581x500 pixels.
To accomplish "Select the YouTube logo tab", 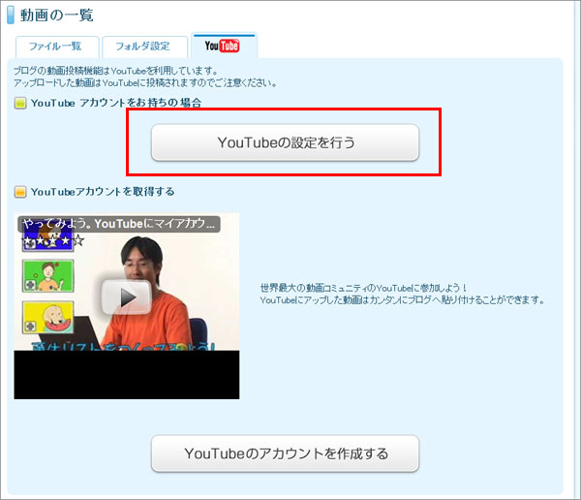I will click(224, 46).
